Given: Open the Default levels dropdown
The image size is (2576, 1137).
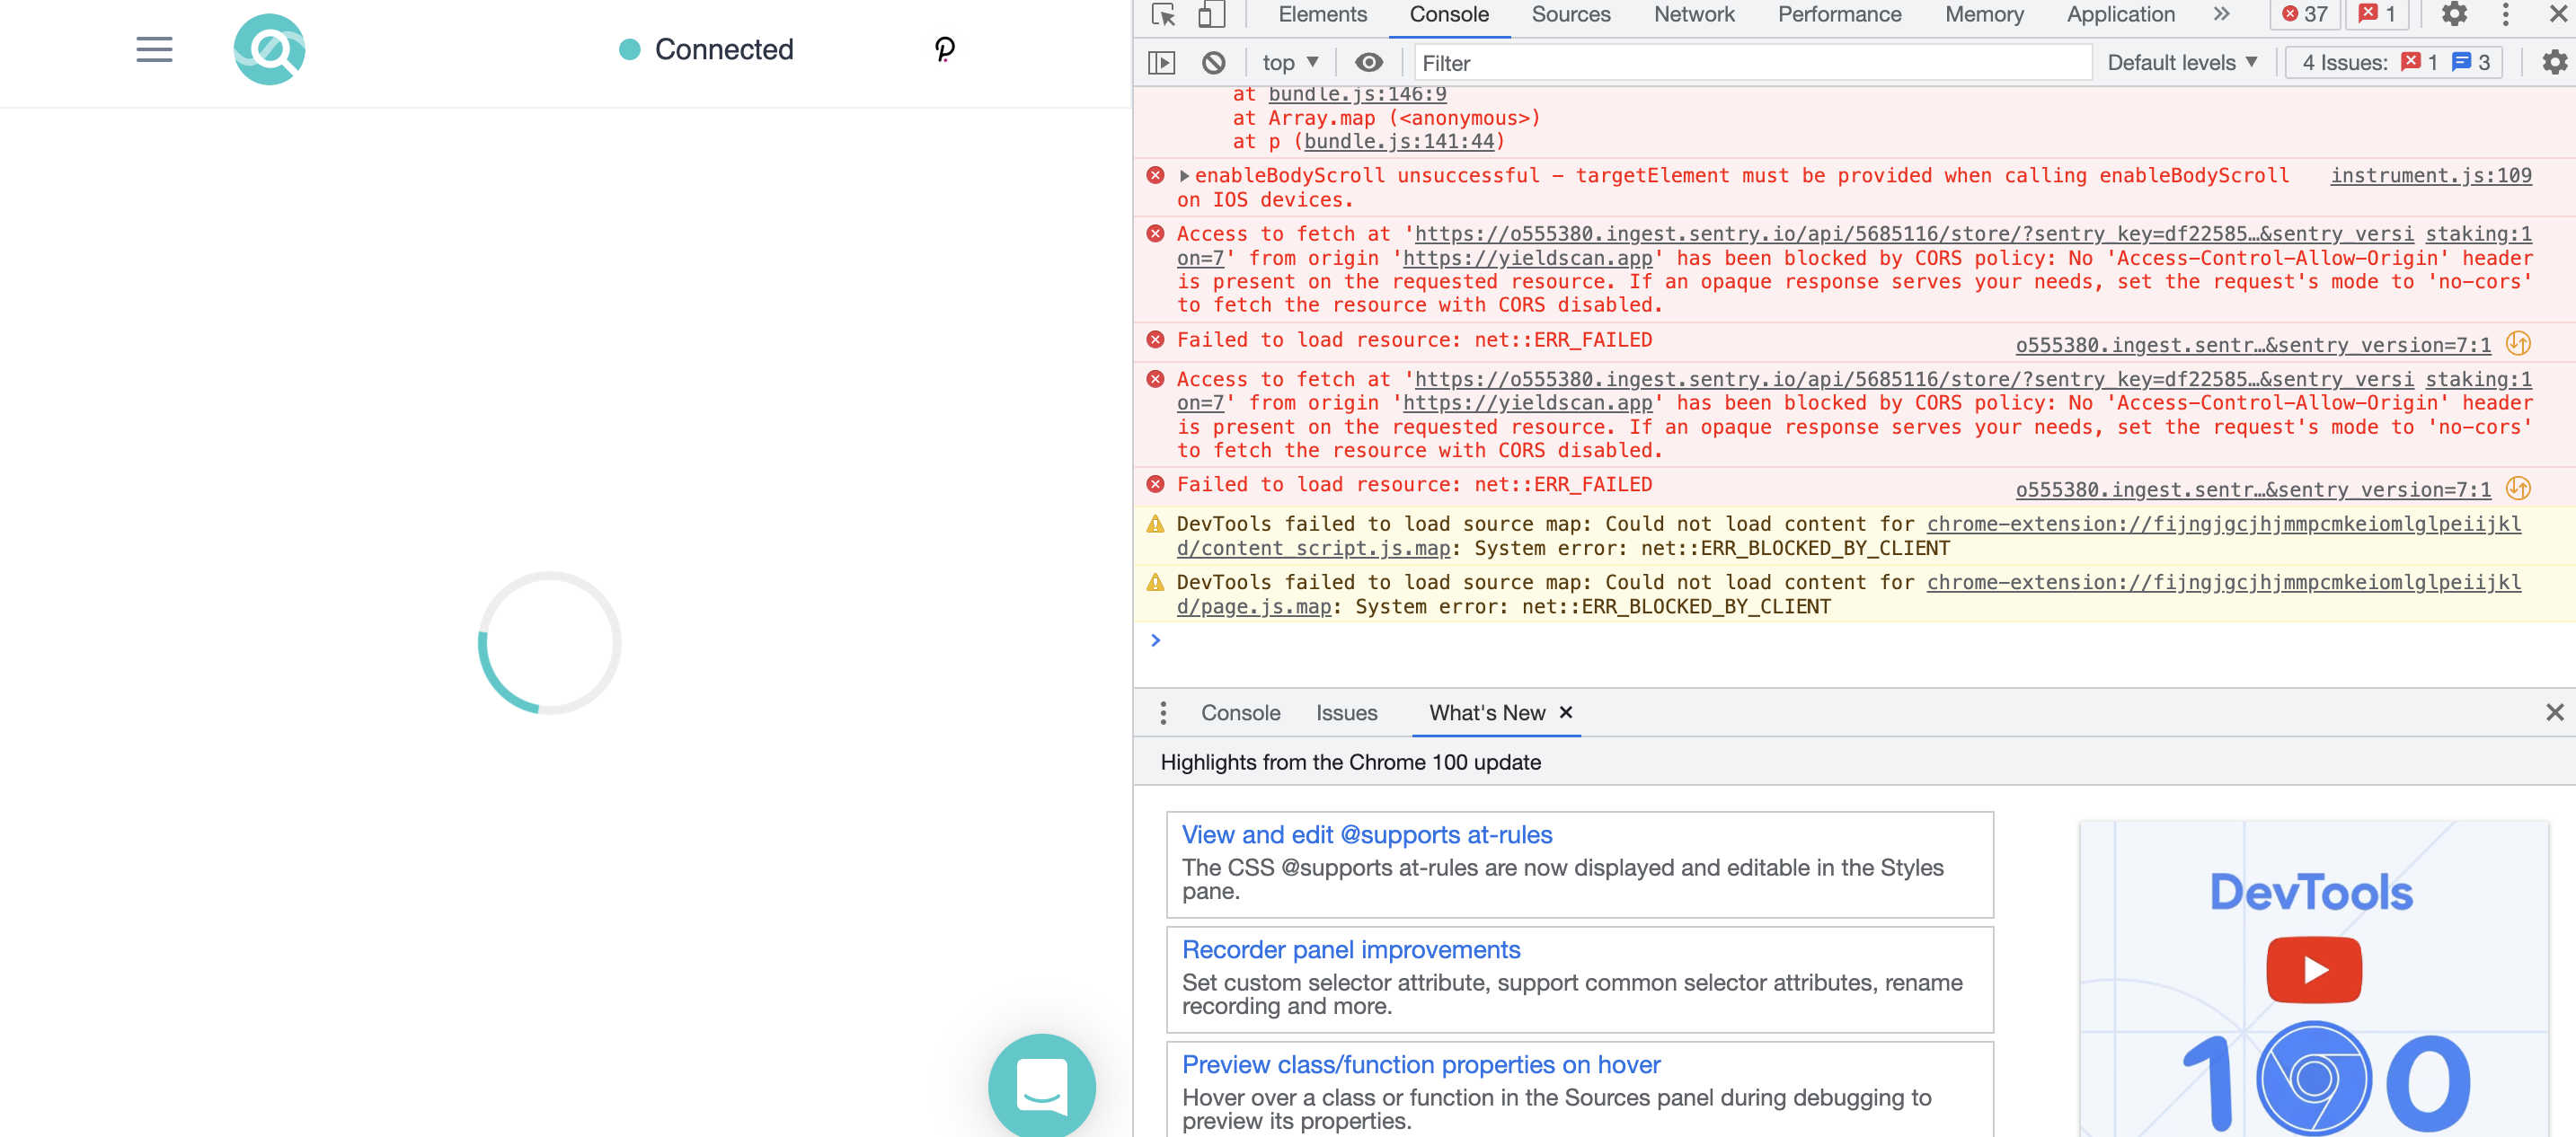Looking at the screenshot, I should pos(2181,63).
